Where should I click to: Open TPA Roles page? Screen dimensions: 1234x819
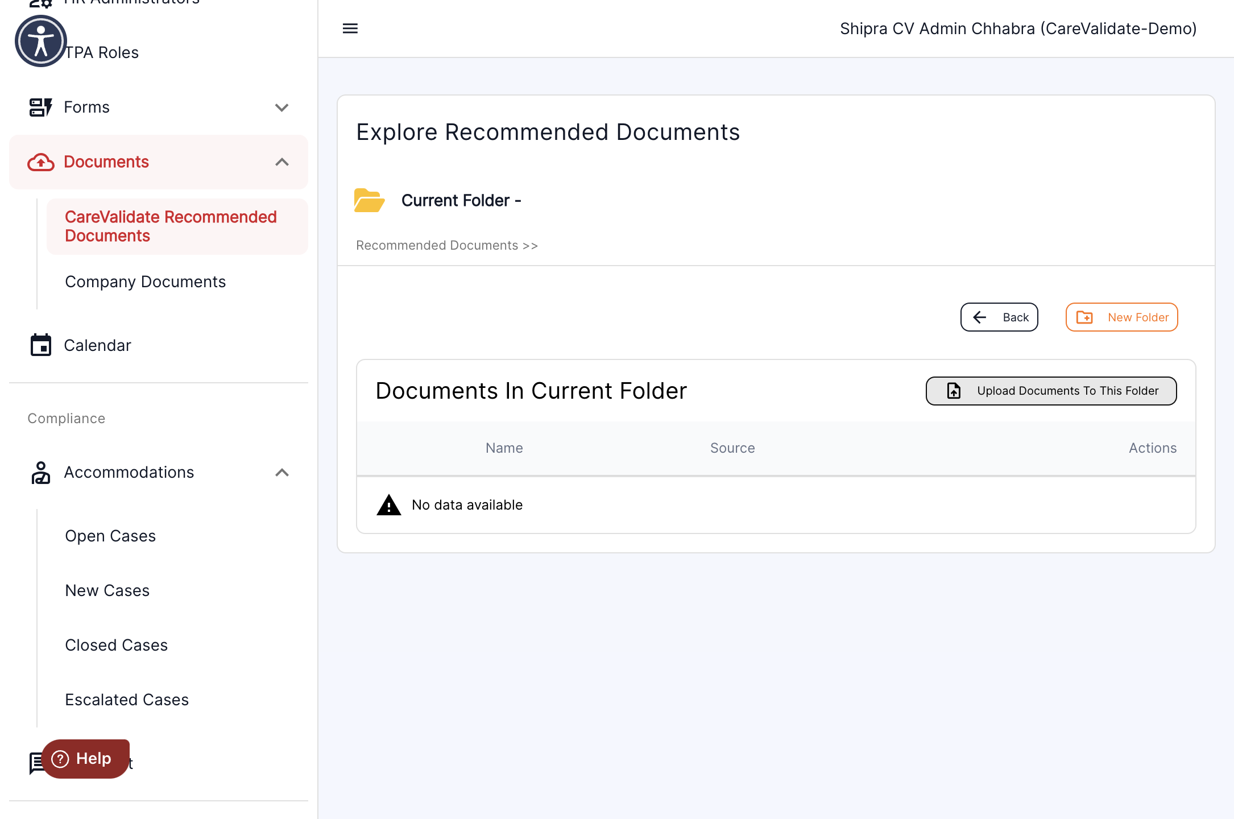click(102, 52)
